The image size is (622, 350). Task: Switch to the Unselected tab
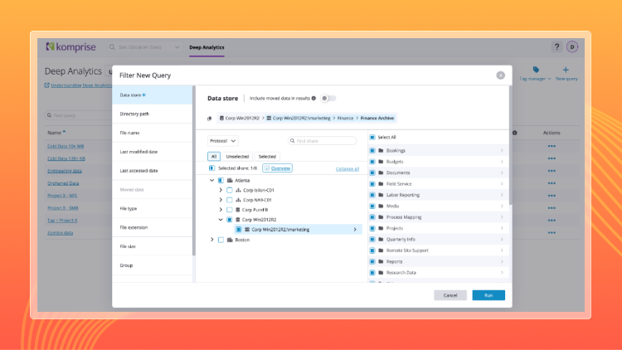coord(238,156)
